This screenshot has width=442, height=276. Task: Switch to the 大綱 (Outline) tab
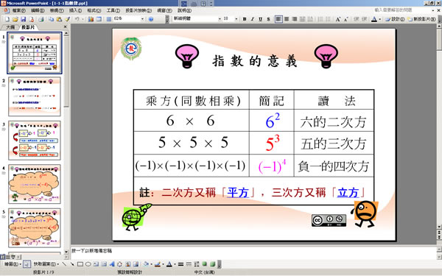10,27
